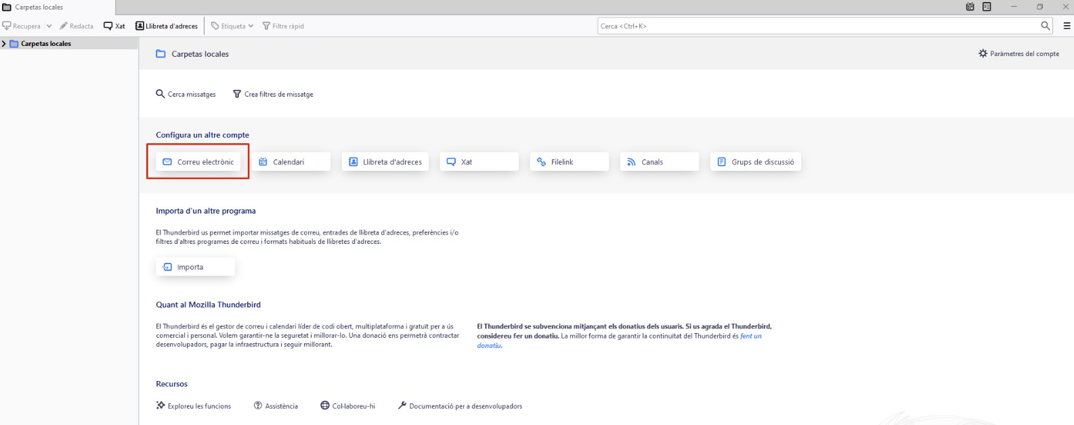Click the Cerca missatges link
Screen dimensions: 1074x425
point(186,94)
